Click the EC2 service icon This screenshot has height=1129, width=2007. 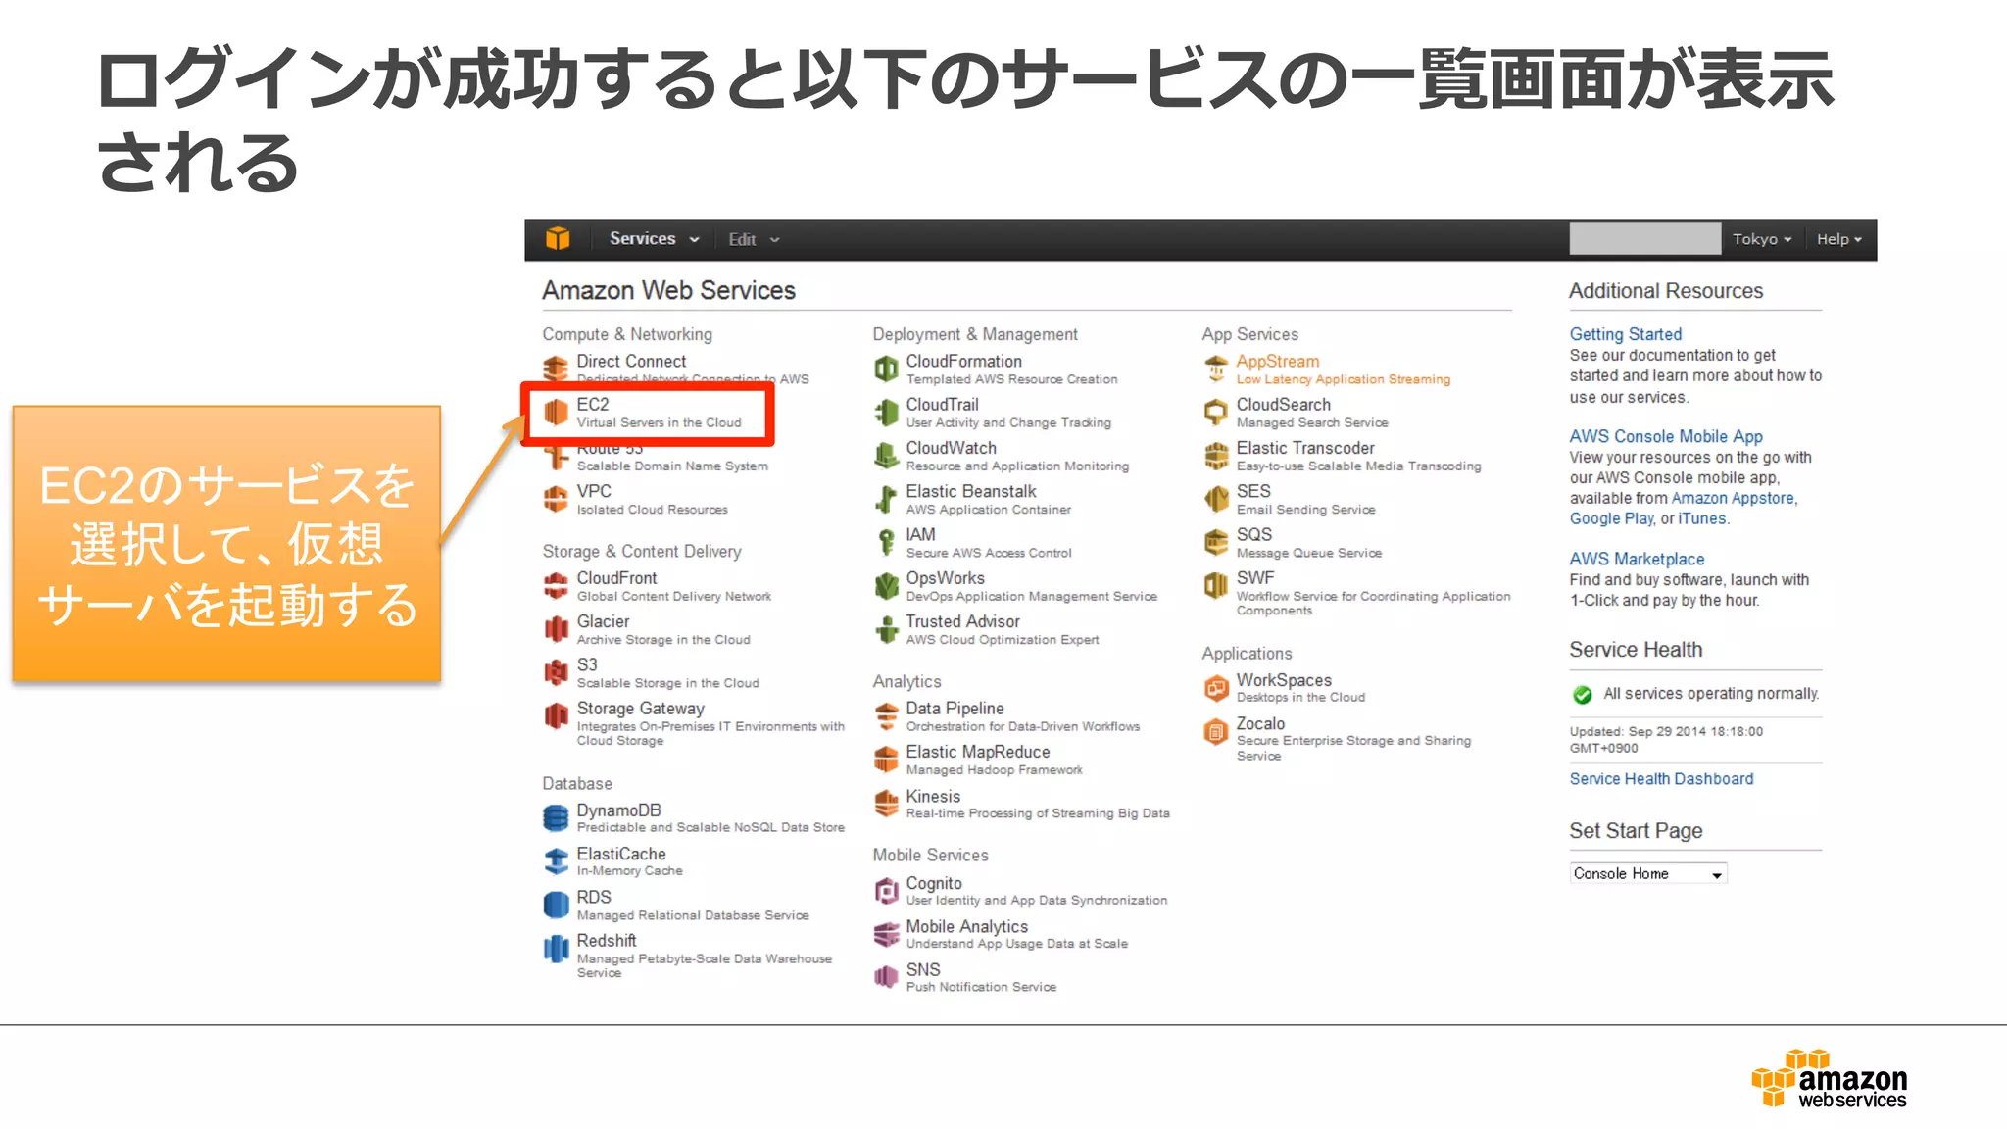(x=556, y=412)
